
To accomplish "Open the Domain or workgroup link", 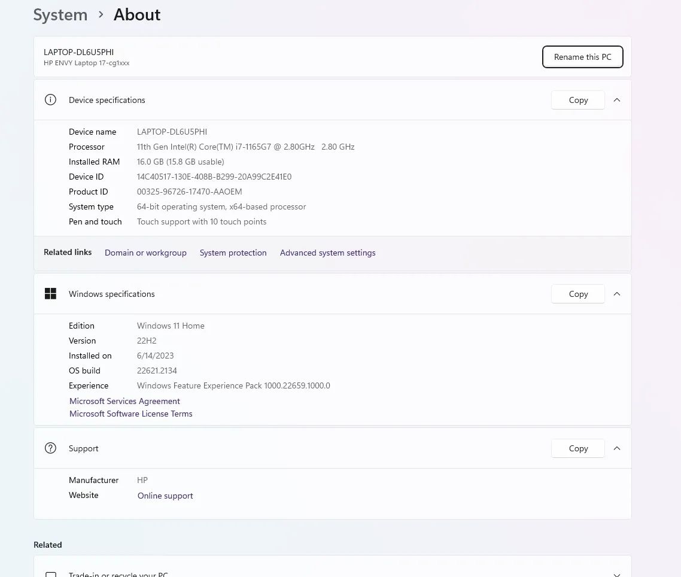I will pyautogui.click(x=145, y=253).
